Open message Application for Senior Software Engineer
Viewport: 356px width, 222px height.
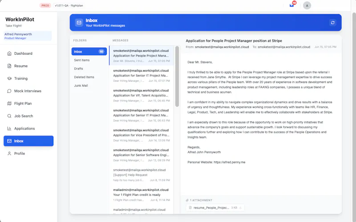(x=142, y=155)
